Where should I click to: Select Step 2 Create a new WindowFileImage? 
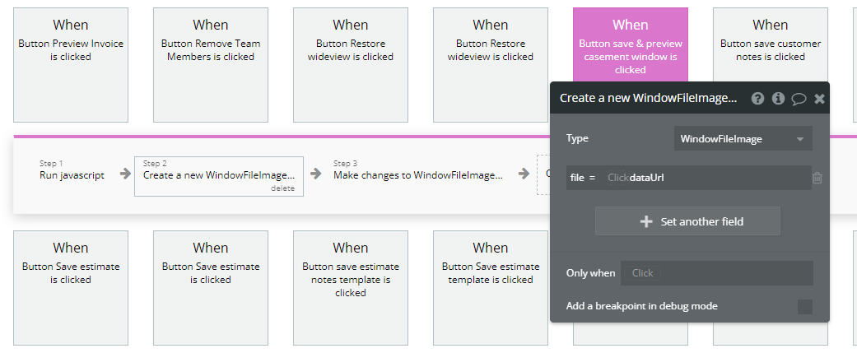click(x=218, y=175)
